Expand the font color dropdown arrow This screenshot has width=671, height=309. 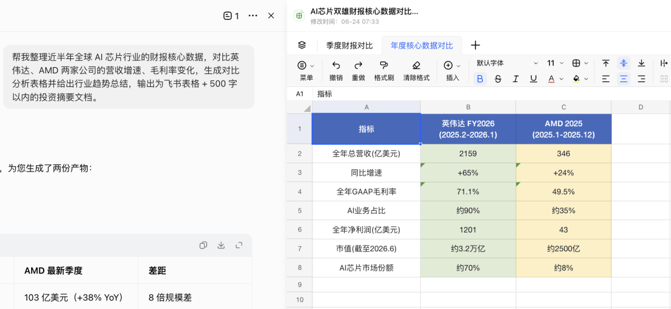coord(562,79)
